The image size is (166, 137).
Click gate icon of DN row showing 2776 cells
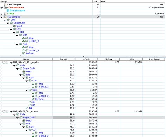(x=30, y=102)
